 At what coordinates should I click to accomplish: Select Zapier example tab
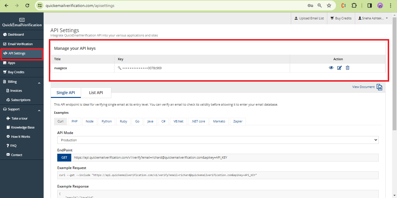pyautogui.click(x=238, y=121)
